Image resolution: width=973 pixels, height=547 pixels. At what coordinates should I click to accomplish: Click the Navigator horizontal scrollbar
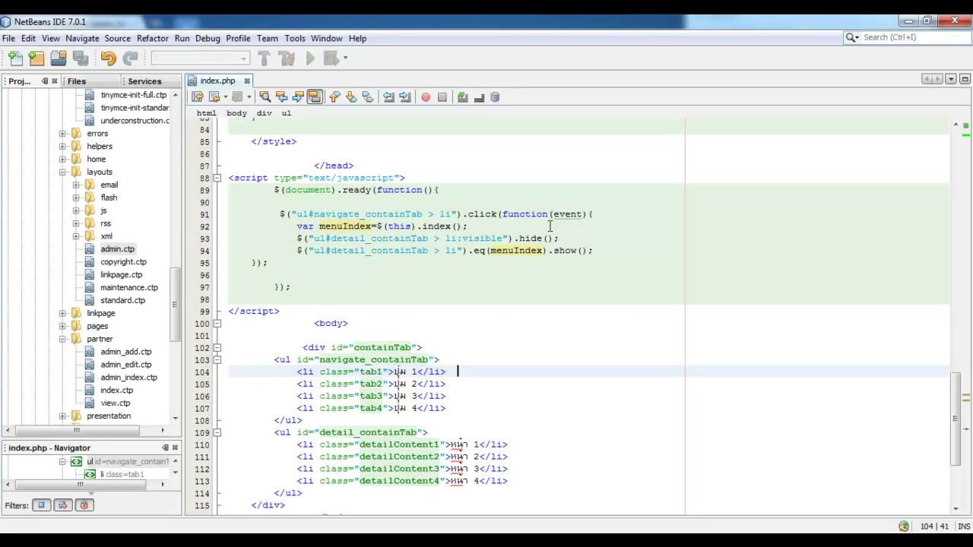click(80, 484)
